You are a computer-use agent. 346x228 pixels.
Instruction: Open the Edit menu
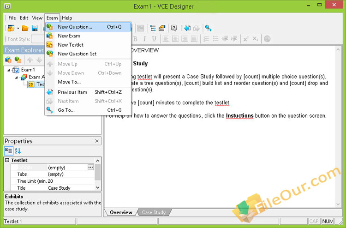tap(24, 18)
